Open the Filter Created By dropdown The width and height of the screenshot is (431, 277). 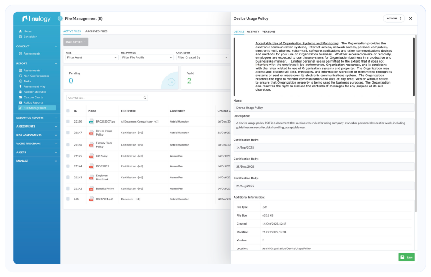point(202,57)
